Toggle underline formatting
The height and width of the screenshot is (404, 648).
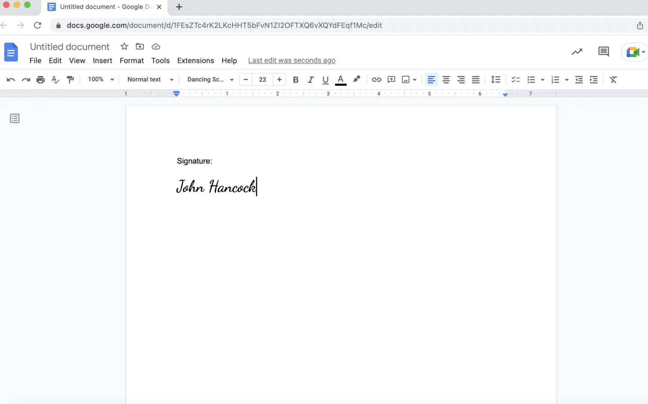[x=325, y=80]
